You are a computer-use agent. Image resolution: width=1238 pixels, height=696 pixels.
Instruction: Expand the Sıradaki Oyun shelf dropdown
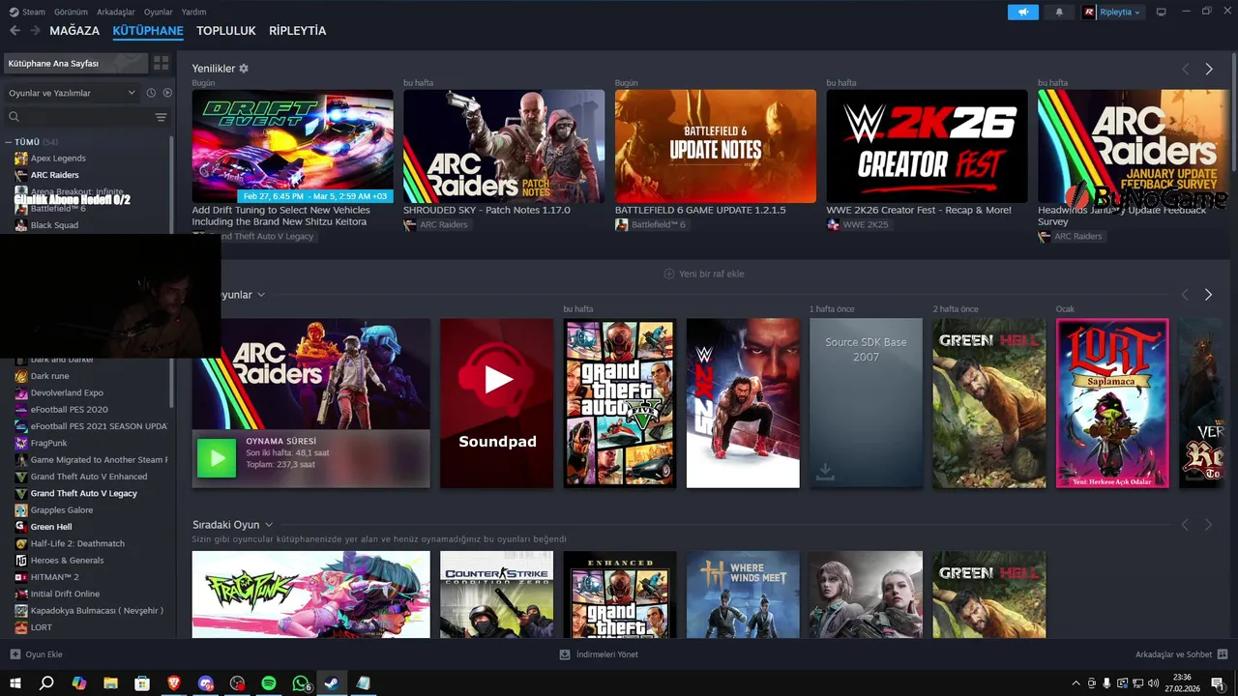pyautogui.click(x=269, y=525)
